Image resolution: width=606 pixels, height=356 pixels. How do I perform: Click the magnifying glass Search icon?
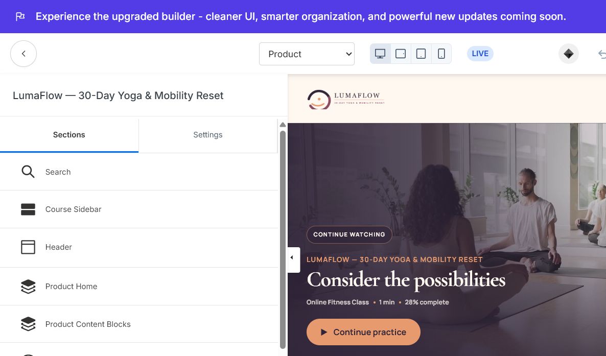pos(28,172)
